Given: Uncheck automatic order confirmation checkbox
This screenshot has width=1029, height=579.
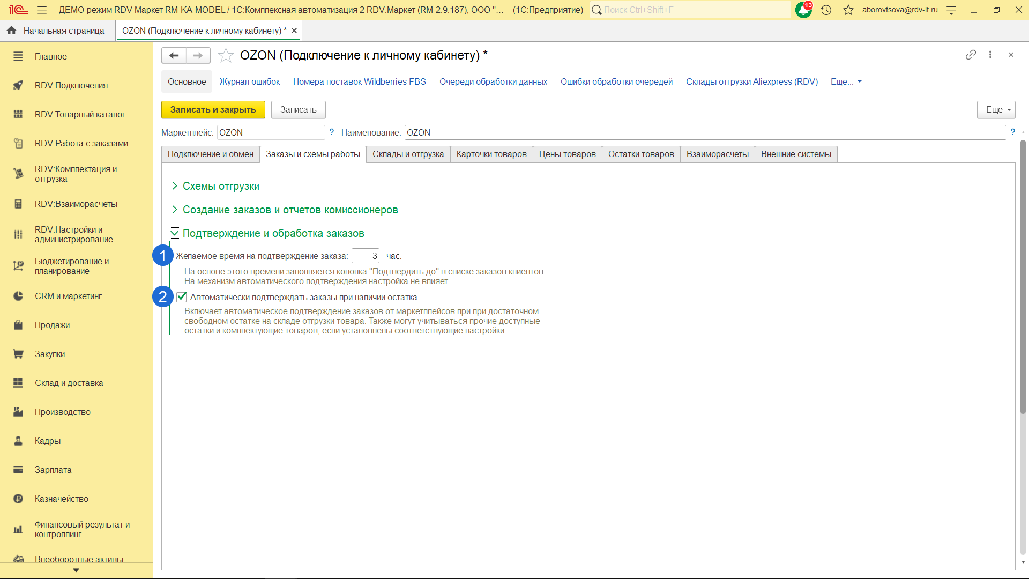Looking at the screenshot, I should pos(182,297).
